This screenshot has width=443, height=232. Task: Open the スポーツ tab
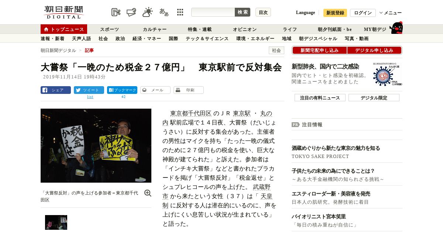click(x=109, y=29)
